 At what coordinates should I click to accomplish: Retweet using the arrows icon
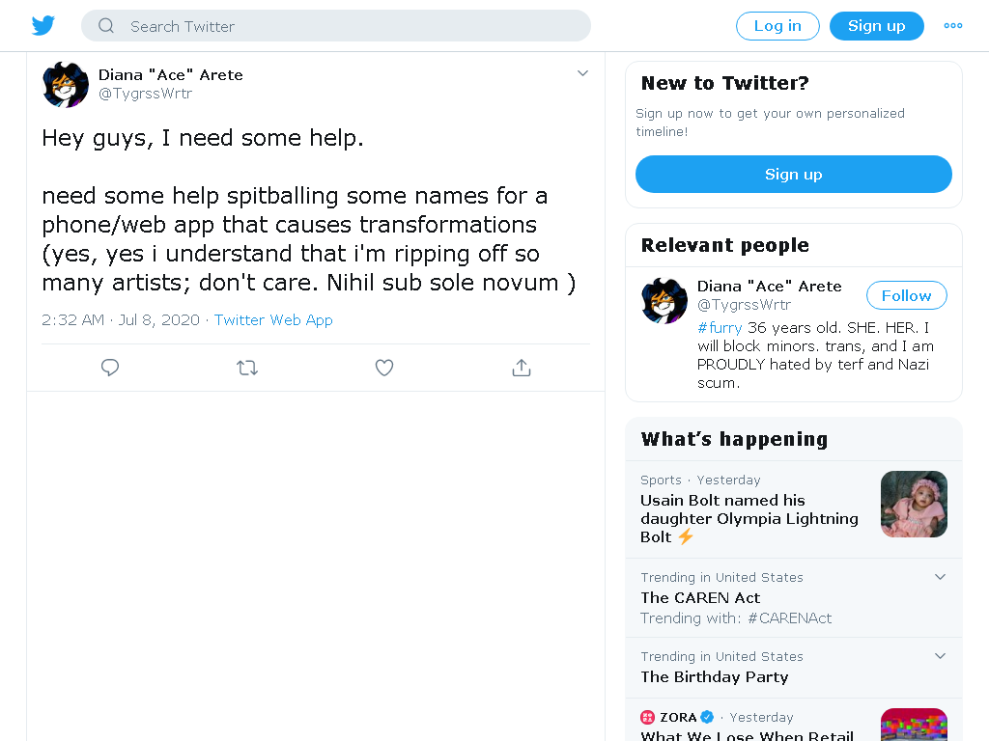tap(247, 368)
